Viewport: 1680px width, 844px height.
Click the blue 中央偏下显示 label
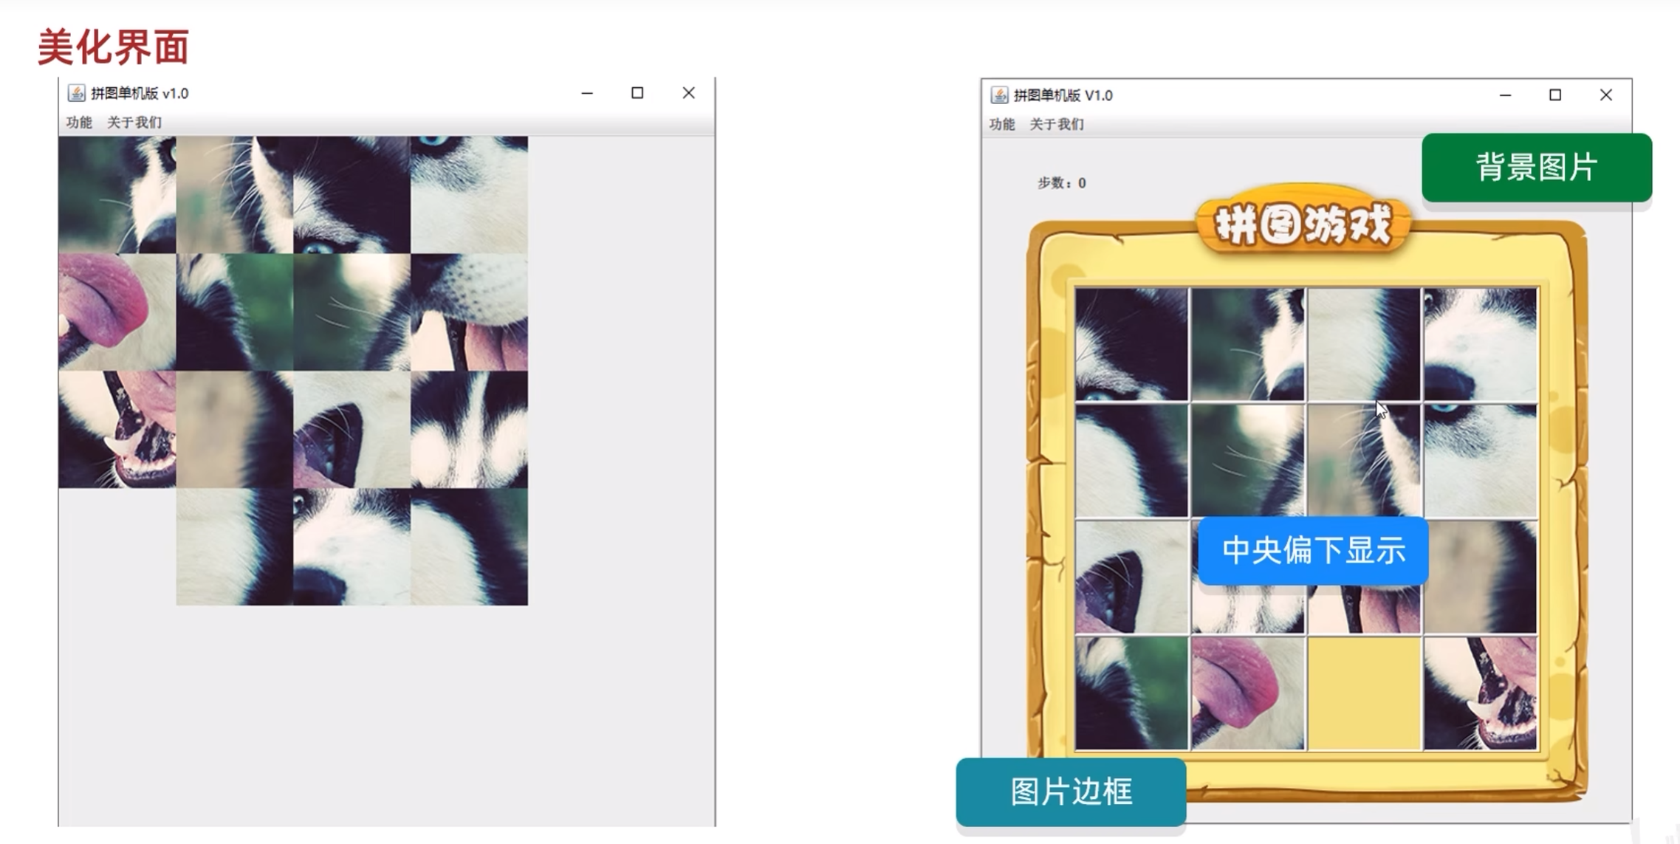[x=1313, y=551]
